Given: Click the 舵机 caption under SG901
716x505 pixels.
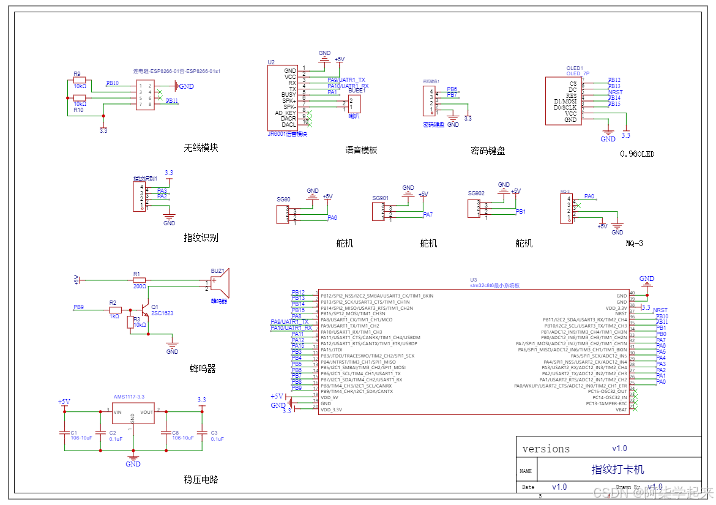Looking at the screenshot, I should (x=428, y=244).
